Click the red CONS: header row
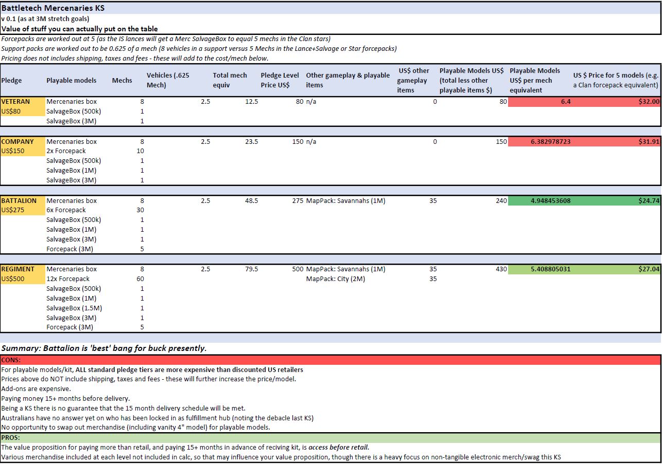 pos(330,360)
